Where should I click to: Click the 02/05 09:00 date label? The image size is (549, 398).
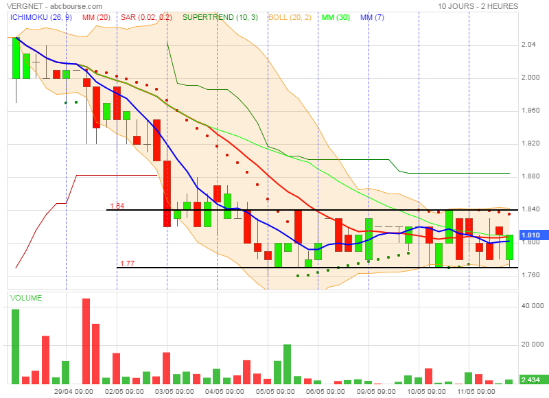point(124,391)
